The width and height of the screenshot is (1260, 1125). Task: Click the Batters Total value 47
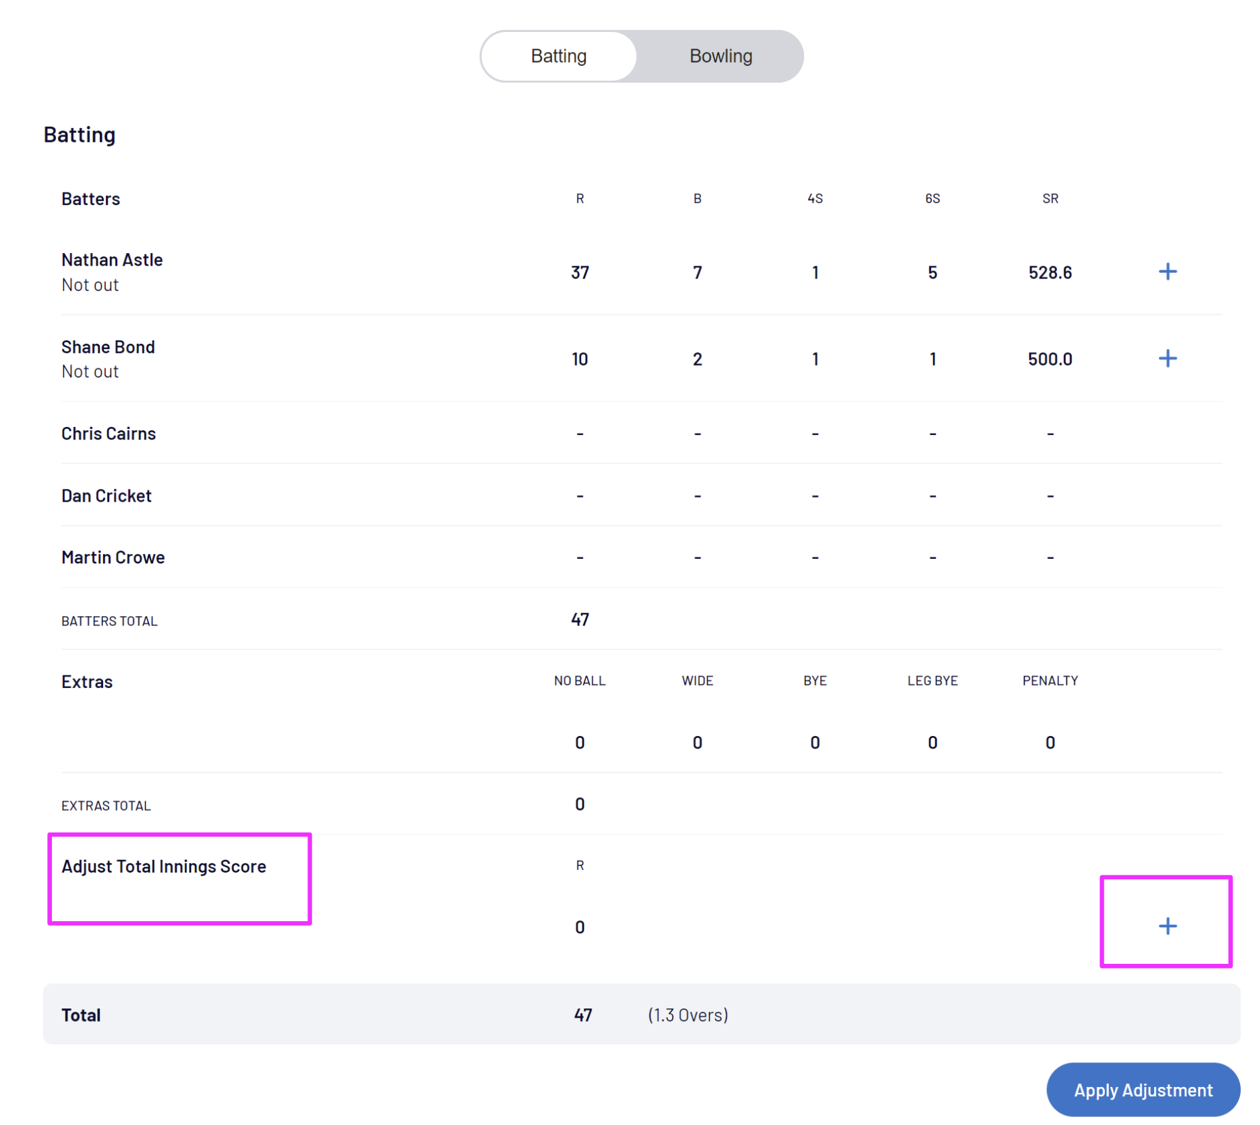tap(580, 619)
